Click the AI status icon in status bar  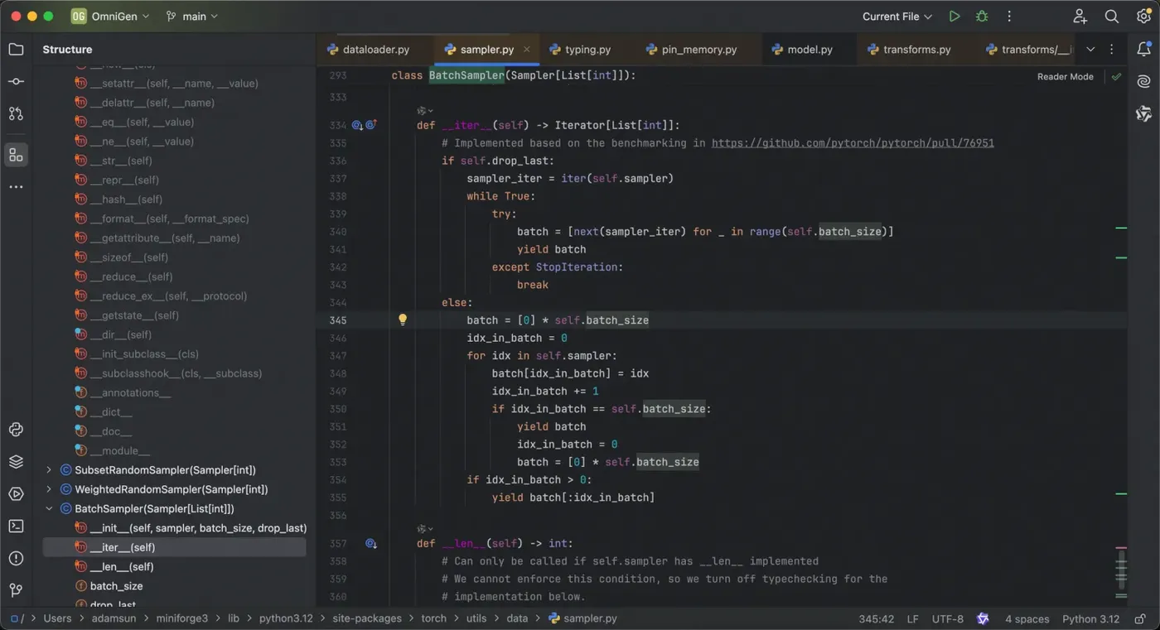click(983, 618)
